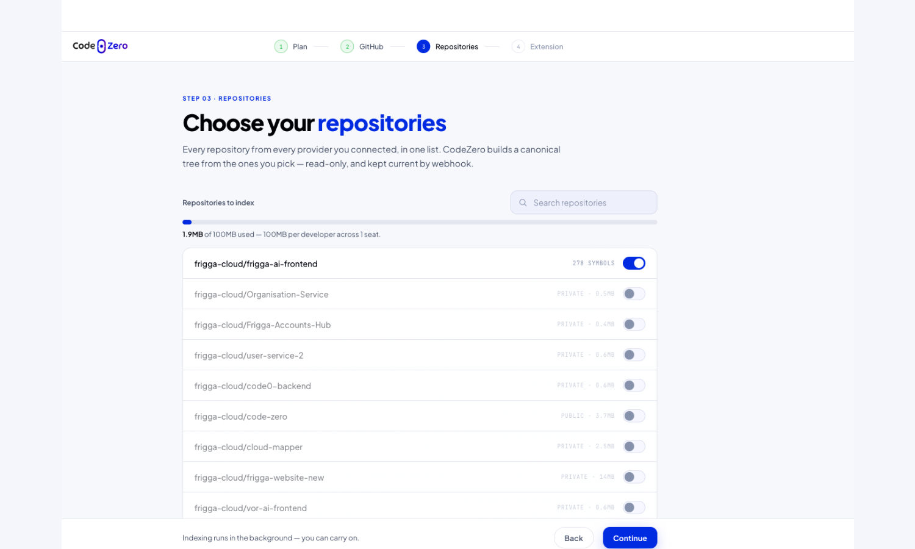This screenshot has width=915, height=549.
Task: Click the Indexing runs in the background note
Action: coord(271,538)
